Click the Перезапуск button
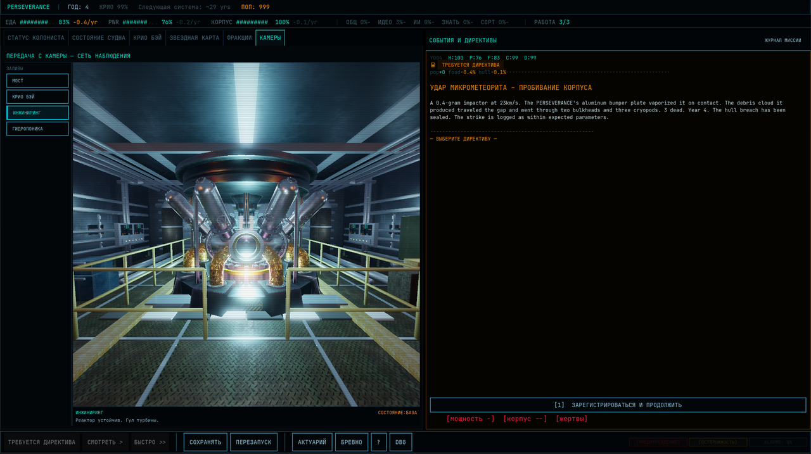 (253, 442)
